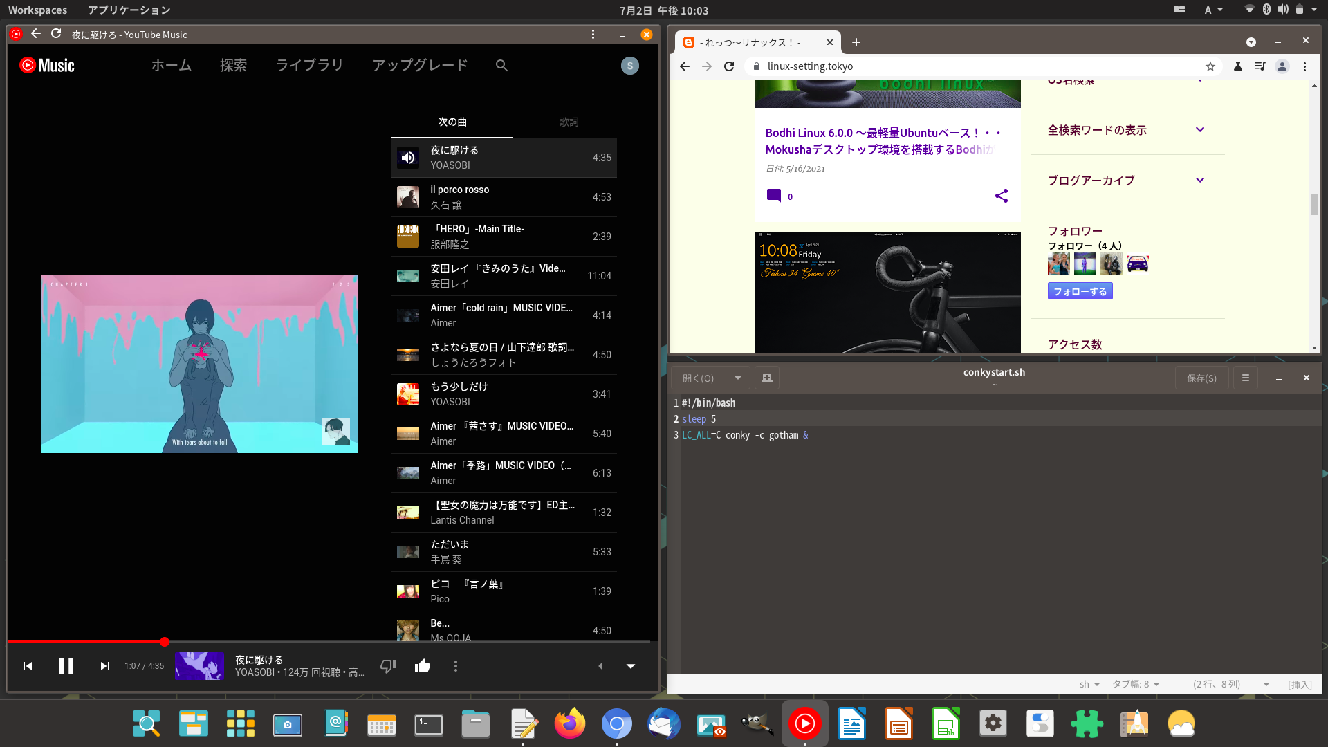Go back to previous track
Viewport: 1328px width, 747px height.
(x=28, y=666)
